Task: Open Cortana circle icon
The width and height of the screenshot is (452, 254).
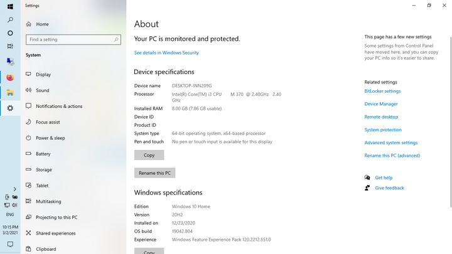Action: point(10,33)
